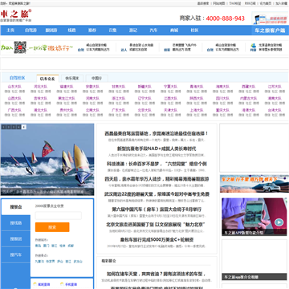
Task: Open 社区 in the blue navigation bar
Action: tap(194, 31)
